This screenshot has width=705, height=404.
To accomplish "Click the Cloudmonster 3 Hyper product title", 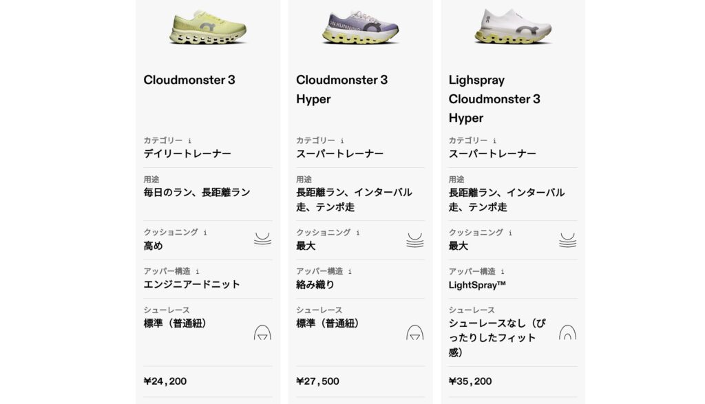I will pos(341,89).
